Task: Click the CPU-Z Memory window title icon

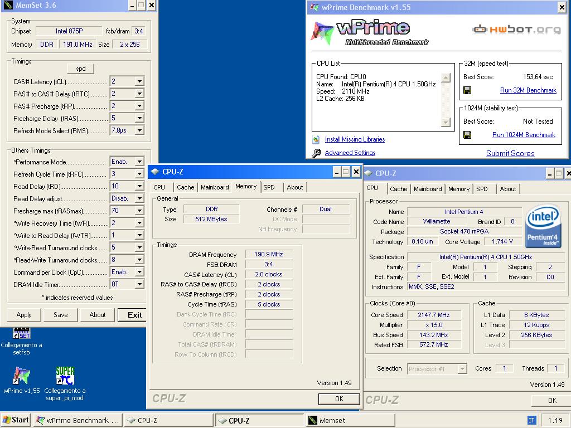Action: (155, 172)
